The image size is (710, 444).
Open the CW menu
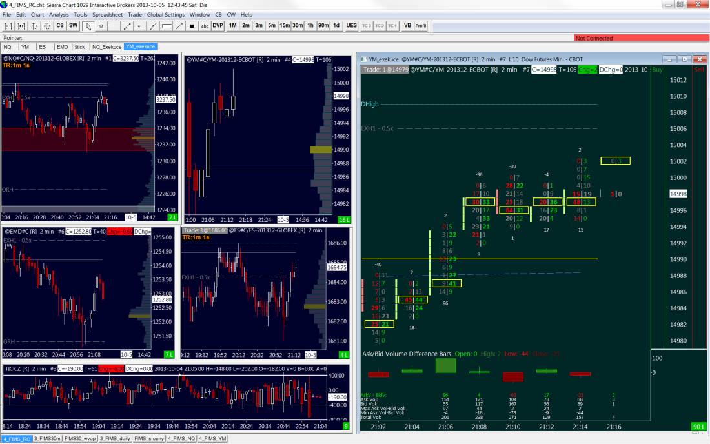(x=231, y=14)
